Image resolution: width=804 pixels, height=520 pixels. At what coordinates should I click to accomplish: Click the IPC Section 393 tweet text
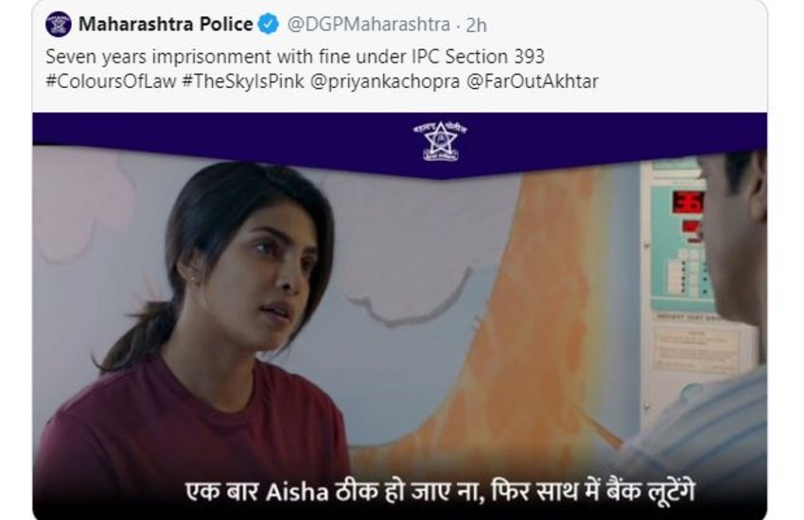pos(295,57)
